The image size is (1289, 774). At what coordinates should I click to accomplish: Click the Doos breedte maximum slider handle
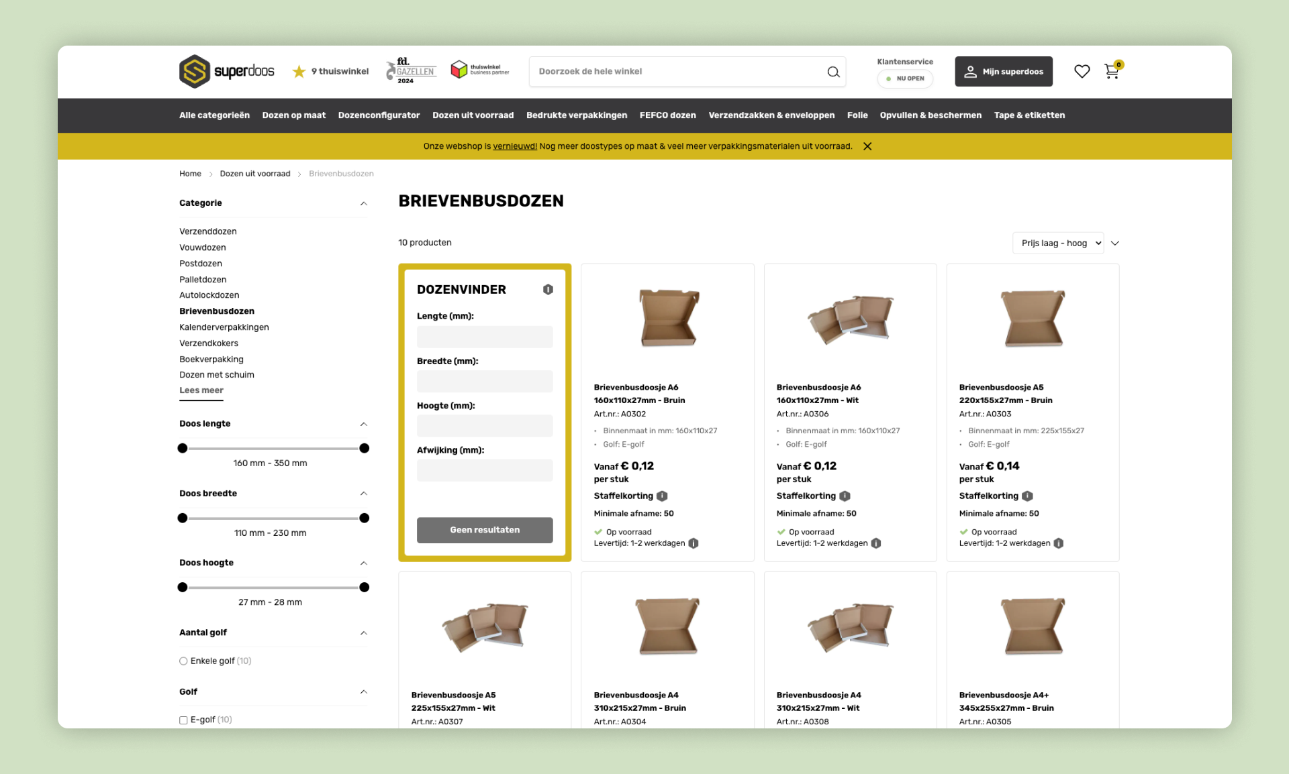click(x=365, y=518)
